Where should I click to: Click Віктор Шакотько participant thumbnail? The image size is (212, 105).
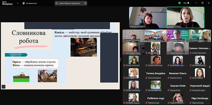coord(156,85)
